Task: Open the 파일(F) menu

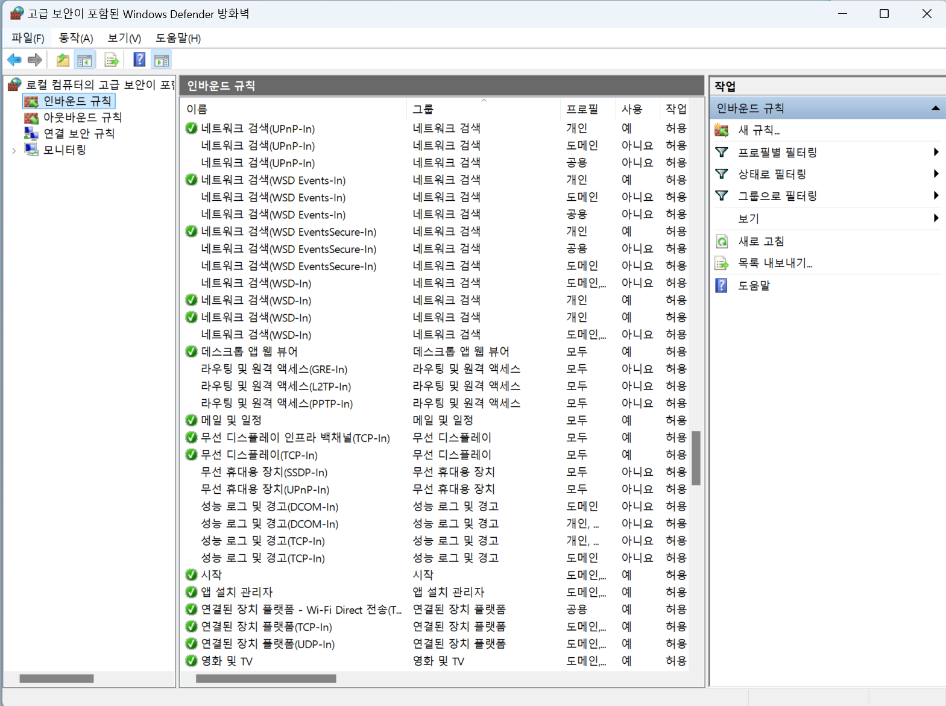Action: 28,38
